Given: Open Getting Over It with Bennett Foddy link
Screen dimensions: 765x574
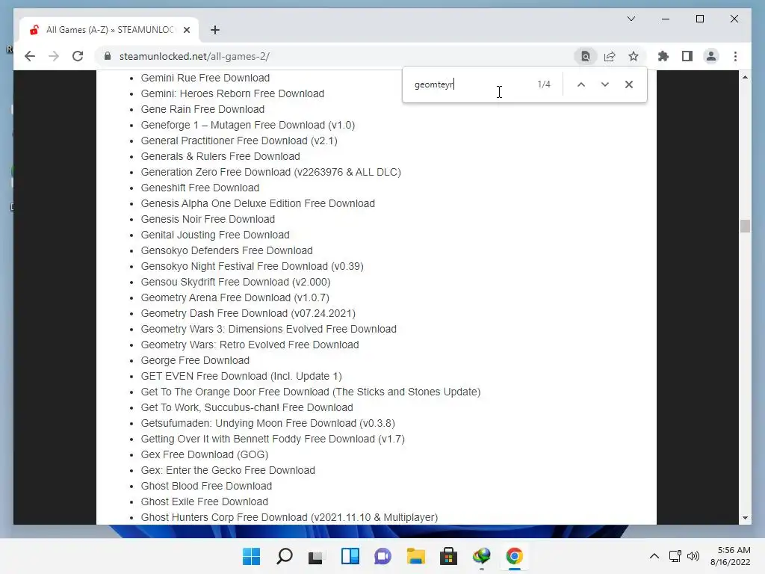Looking at the screenshot, I should coord(273,439).
